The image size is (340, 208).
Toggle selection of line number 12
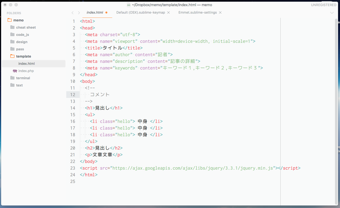[73, 95]
